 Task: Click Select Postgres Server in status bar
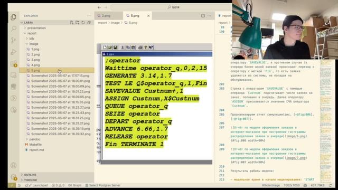point(103,185)
